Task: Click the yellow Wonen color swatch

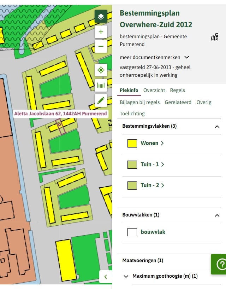Action: click(132, 143)
